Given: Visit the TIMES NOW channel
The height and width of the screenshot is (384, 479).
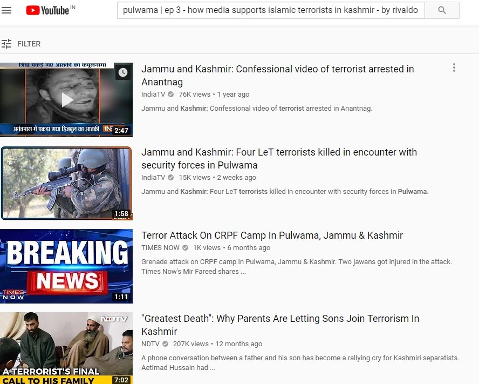Looking at the screenshot, I should click(x=160, y=248).
